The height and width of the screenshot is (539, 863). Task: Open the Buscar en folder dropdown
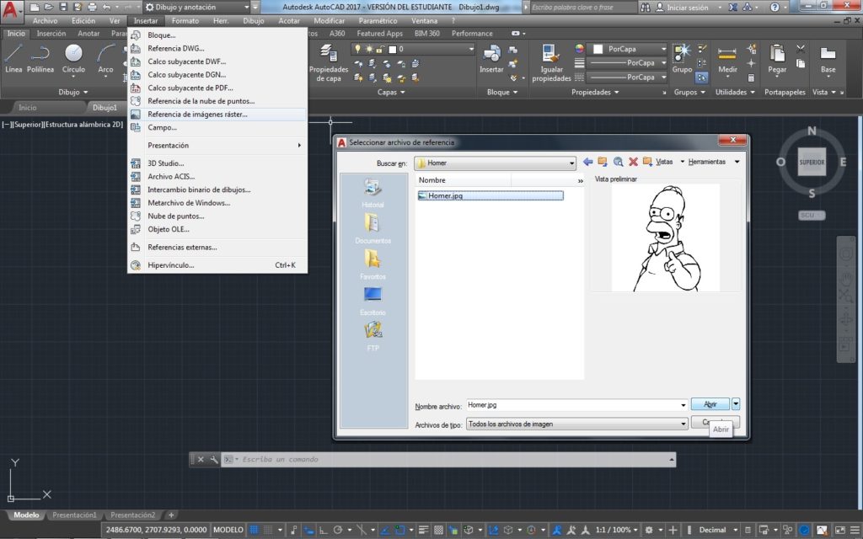tap(572, 163)
